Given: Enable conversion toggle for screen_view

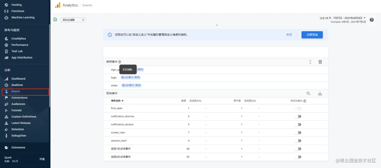Looking at the screenshot, I should coord(298,132).
